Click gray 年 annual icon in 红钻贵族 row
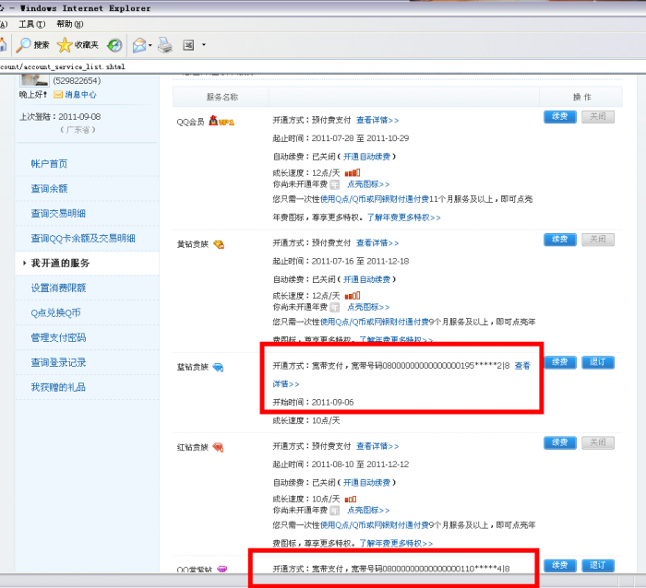 [334, 511]
